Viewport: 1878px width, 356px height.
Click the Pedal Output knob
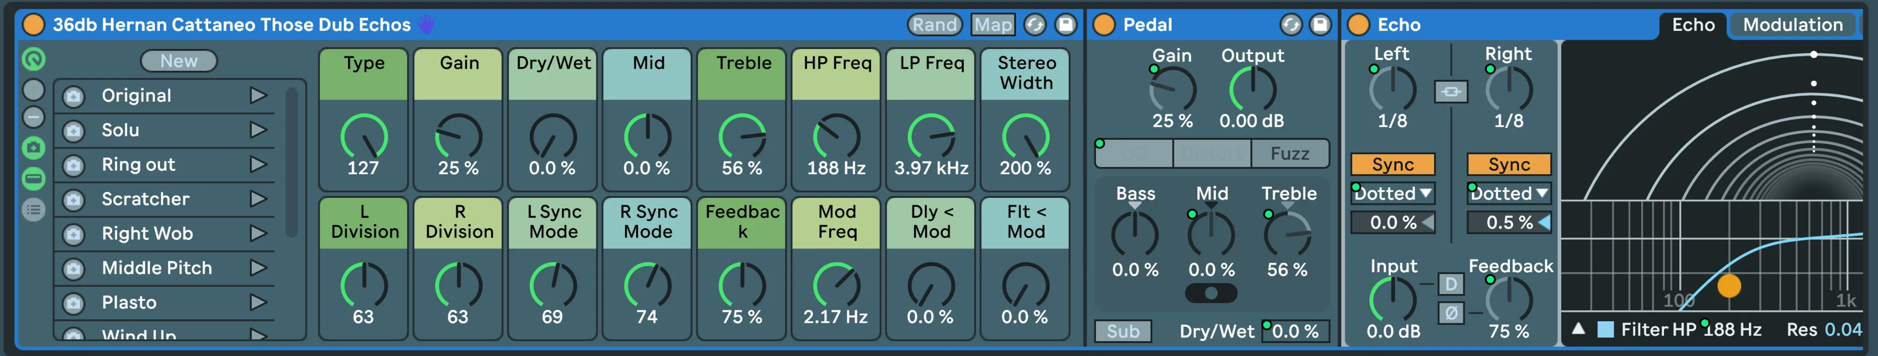[x=1252, y=90]
